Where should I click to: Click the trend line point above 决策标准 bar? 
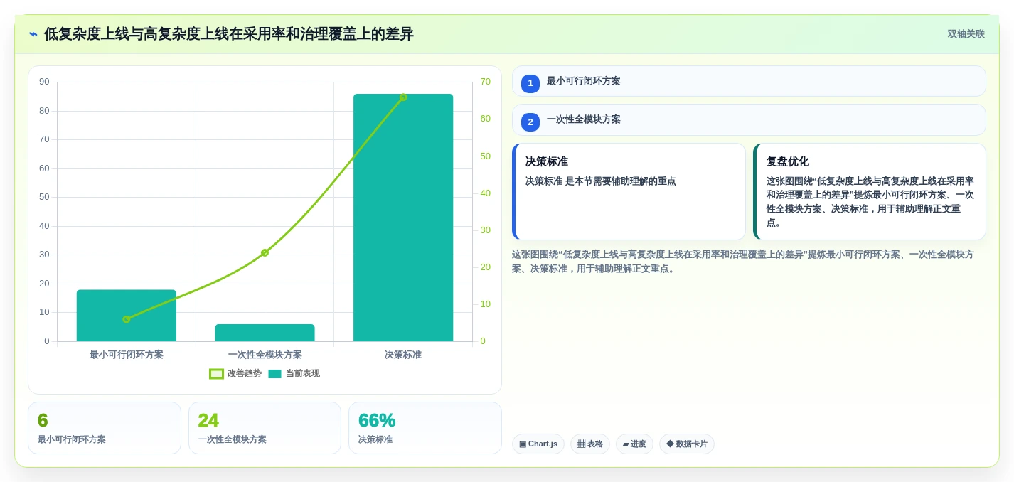[403, 97]
